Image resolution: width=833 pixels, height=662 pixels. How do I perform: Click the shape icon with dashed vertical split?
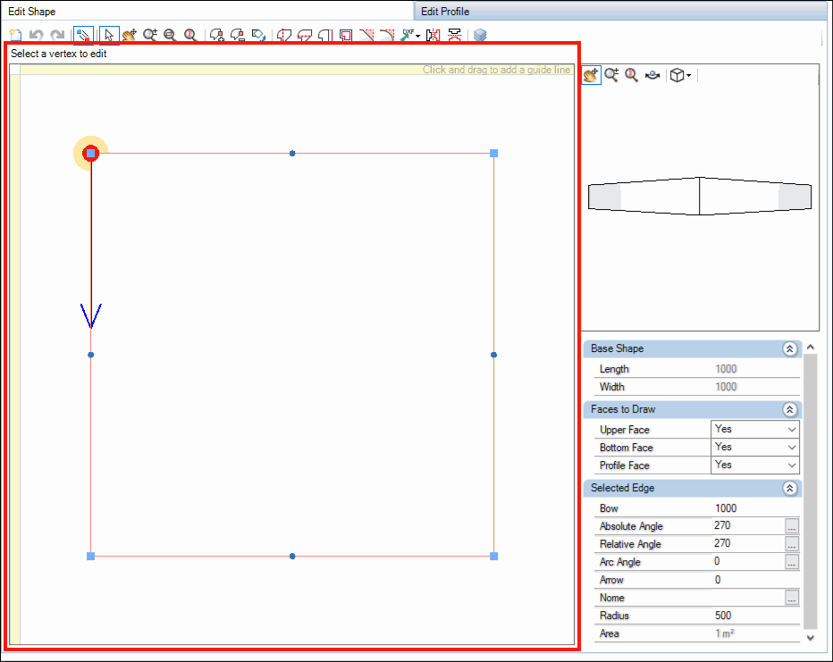click(284, 35)
